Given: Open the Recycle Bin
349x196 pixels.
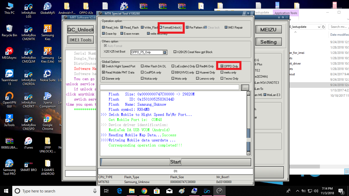Looking at the screenshot, I should point(9,31).
